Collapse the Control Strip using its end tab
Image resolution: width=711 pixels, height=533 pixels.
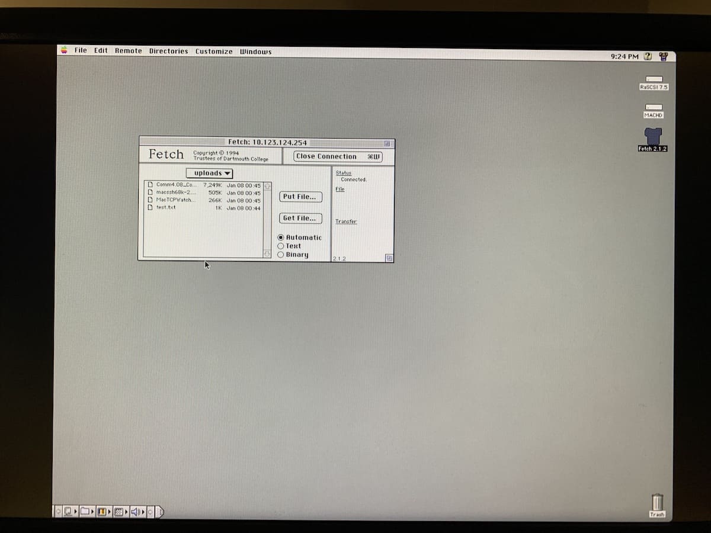click(160, 511)
